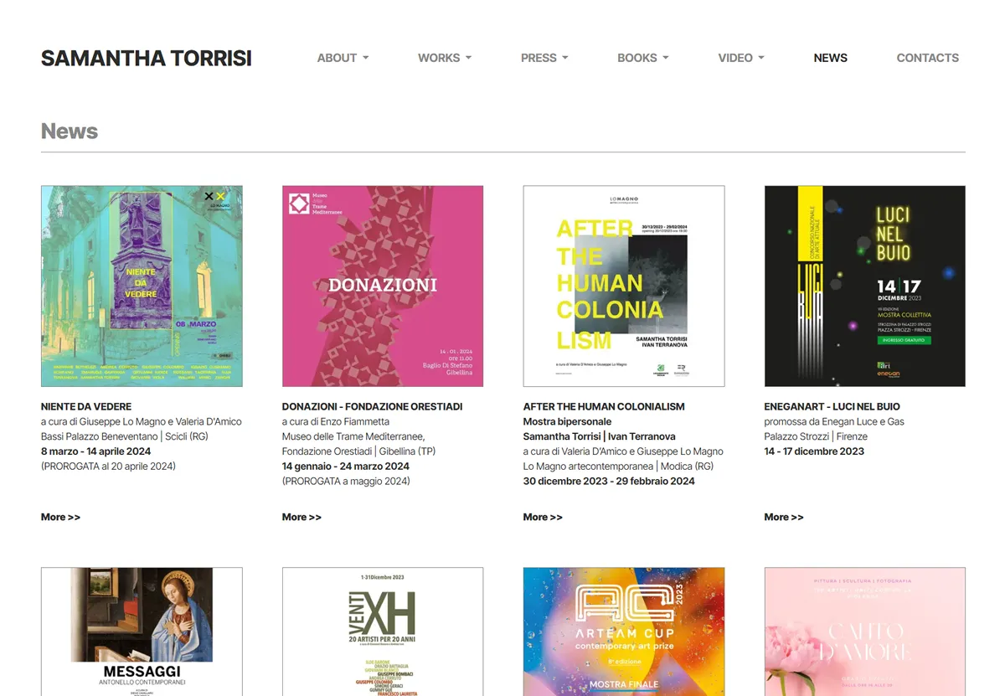
Task: Click "promossa da Enegan Luce e Gas" text
Action: tap(835, 421)
